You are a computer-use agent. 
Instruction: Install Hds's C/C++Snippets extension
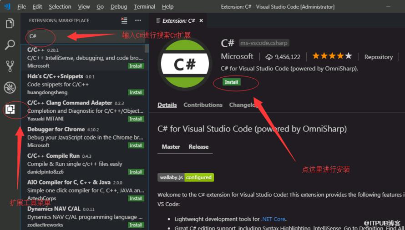[x=136, y=92]
